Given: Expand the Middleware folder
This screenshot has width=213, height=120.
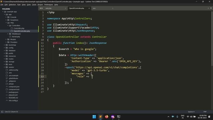Looking at the screenshot, I should (x=8, y=34).
